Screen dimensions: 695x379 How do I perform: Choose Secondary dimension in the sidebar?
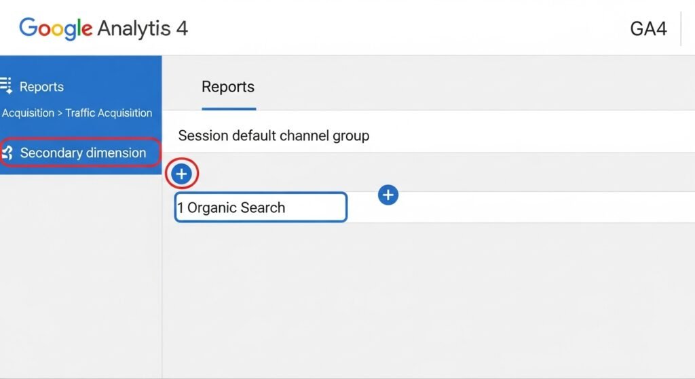83,153
